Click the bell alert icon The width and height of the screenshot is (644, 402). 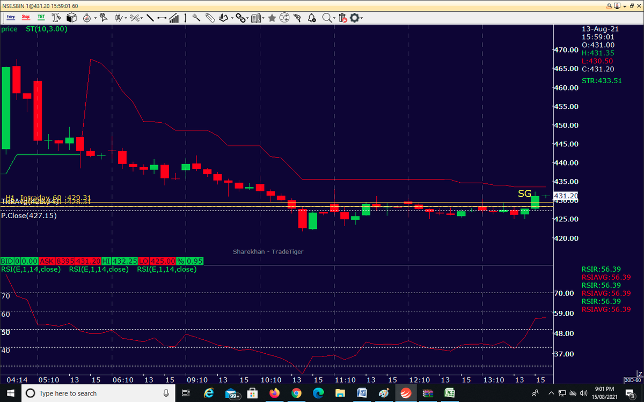tap(312, 18)
